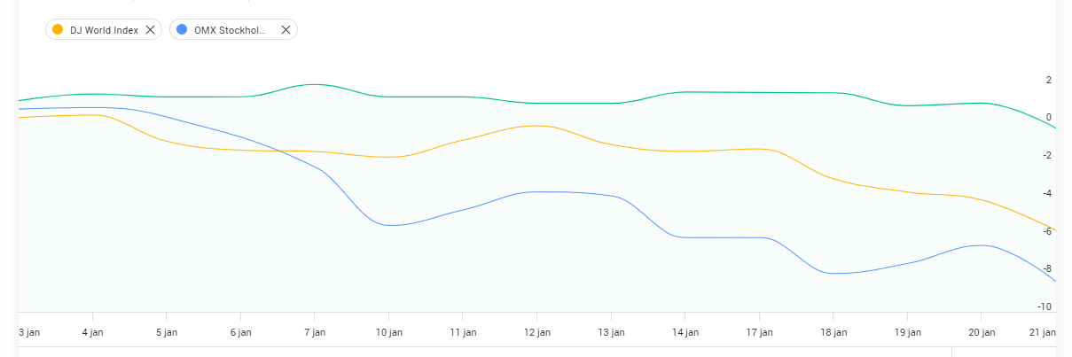Click the orange DJ World Index color dot

pyautogui.click(x=58, y=29)
